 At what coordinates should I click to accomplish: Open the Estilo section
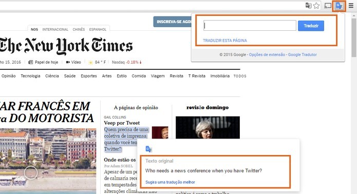click(122, 76)
